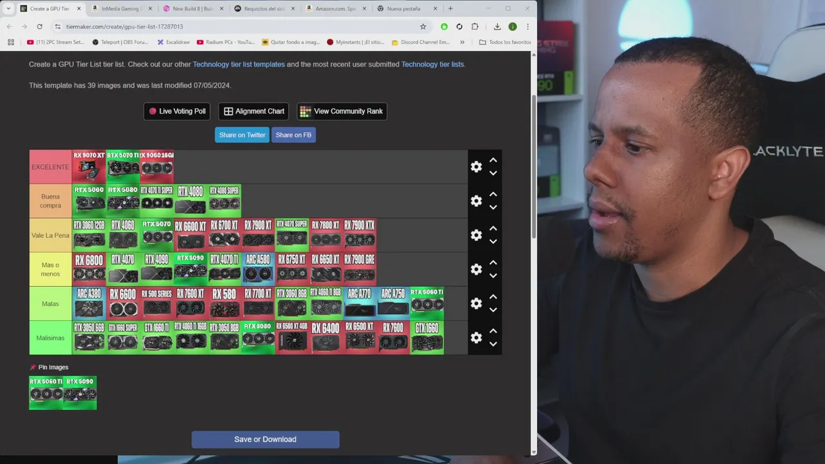Click the orange Buena compra tier label
This screenshot has height=464, width=825.
point(50,201)
